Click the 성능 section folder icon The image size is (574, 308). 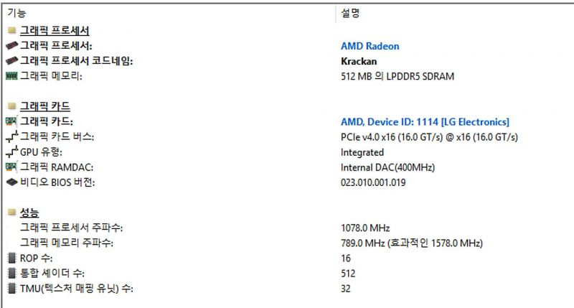click(11, 213)
